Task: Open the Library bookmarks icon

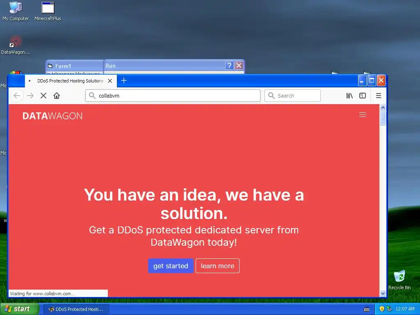Action: [x=349, y=96]
